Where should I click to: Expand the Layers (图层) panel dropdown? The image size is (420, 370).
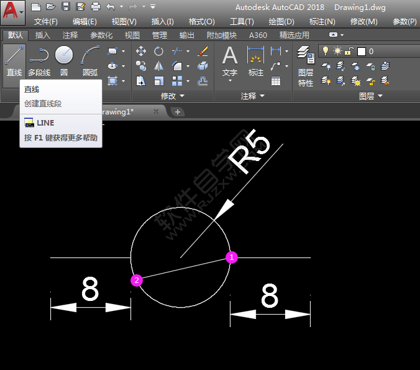(x=370, y=96)
